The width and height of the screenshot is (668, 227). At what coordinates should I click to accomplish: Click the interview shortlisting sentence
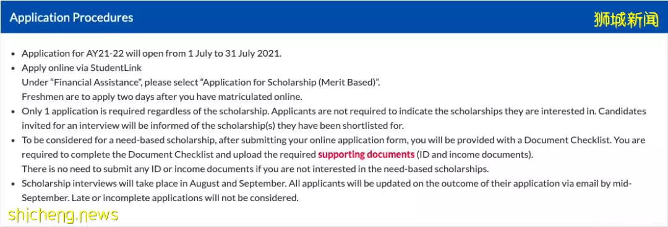point(213,126)
